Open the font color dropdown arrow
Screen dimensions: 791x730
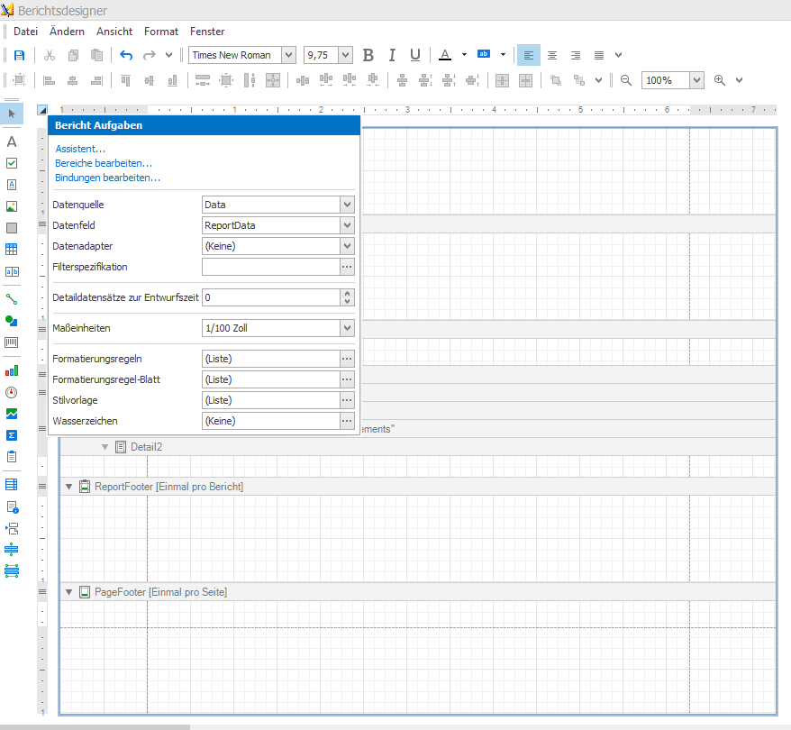[464, 55]
